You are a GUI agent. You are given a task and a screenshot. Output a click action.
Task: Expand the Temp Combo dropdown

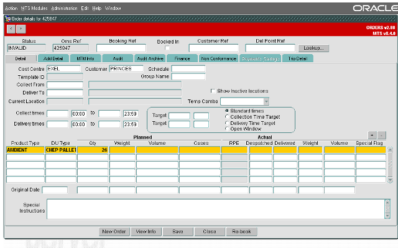pyautogui.click(x=266, y=101)
